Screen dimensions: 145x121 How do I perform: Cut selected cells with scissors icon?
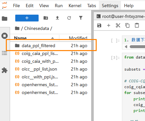coord(118,25)
